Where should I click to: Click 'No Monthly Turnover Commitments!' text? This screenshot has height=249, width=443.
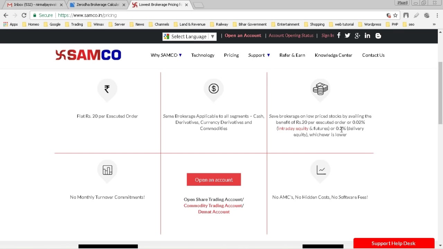pos(107,197)
